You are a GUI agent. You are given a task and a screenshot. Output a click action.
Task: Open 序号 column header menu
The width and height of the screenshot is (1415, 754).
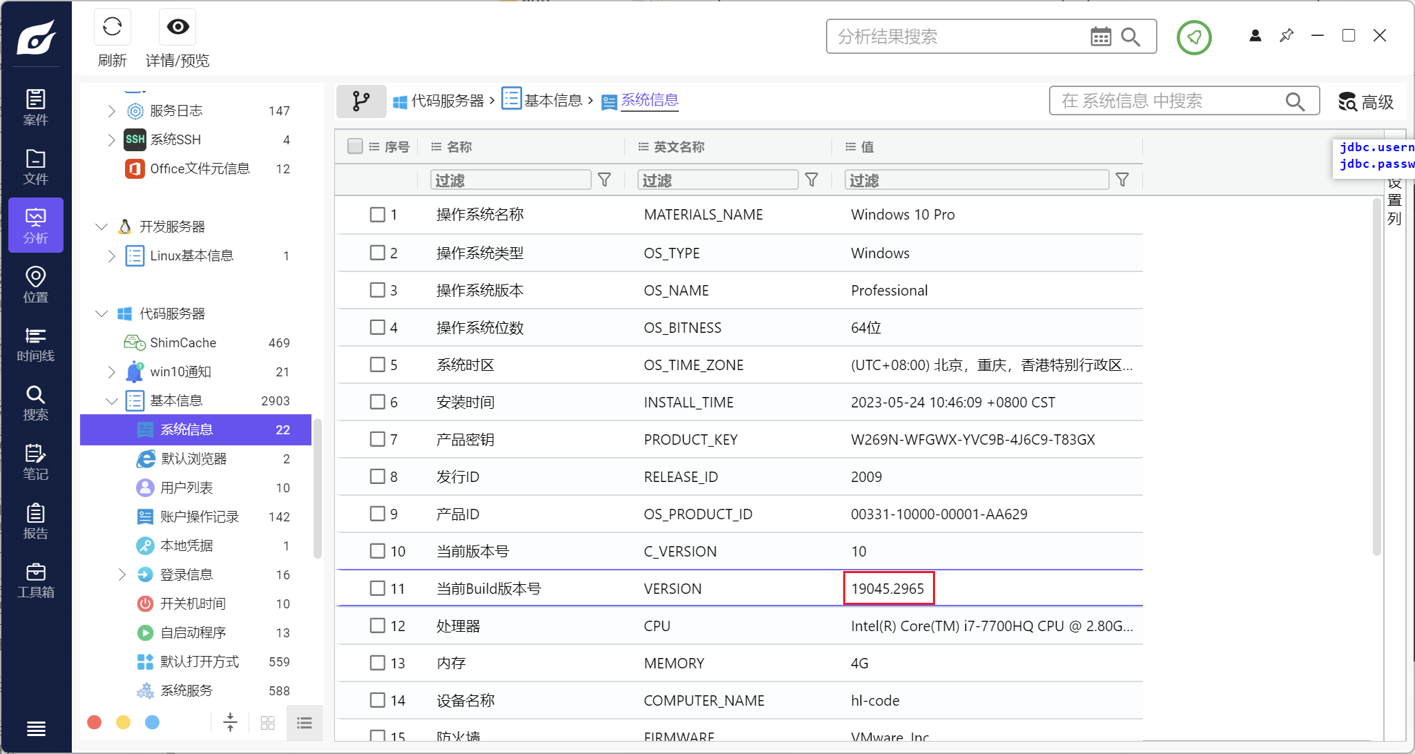click(x=374, y=146)
